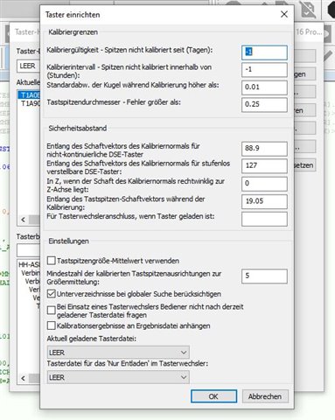Click the Kalibriergültigkeit (Tagen) input field

click(x=264, y=52)
